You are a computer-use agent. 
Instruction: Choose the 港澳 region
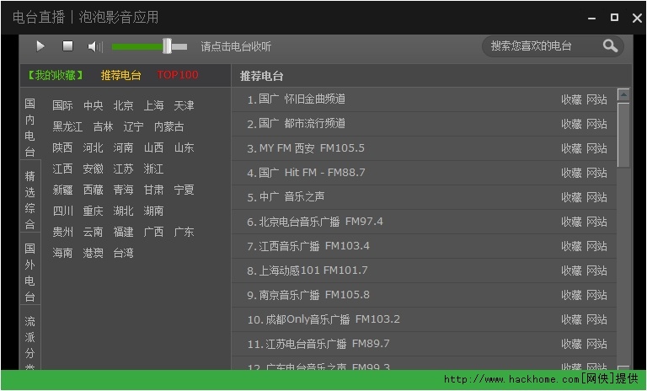tap(94, 253)
